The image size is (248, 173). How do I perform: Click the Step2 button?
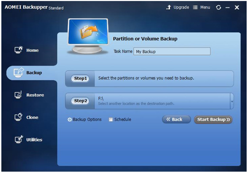[80, 101]
